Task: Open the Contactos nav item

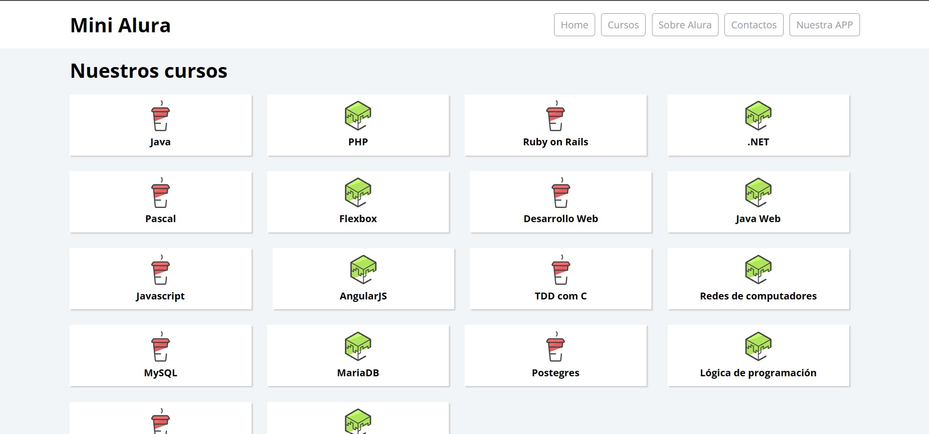Action: pos(754,25)
